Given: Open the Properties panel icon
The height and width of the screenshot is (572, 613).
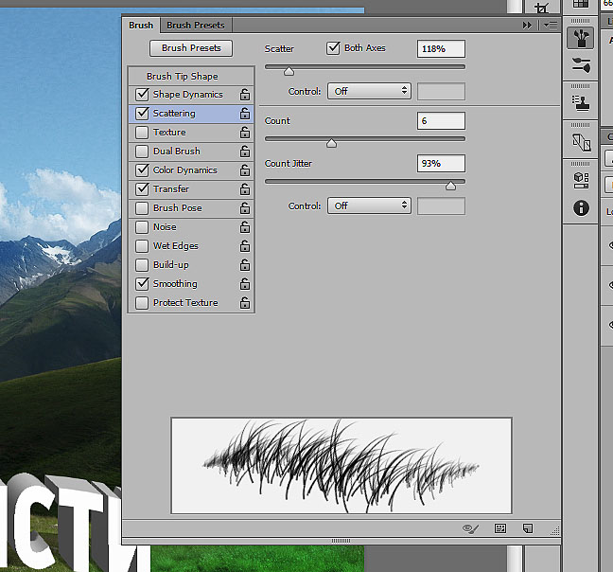Looking at the screenshot, I should (x=581, y=181).
